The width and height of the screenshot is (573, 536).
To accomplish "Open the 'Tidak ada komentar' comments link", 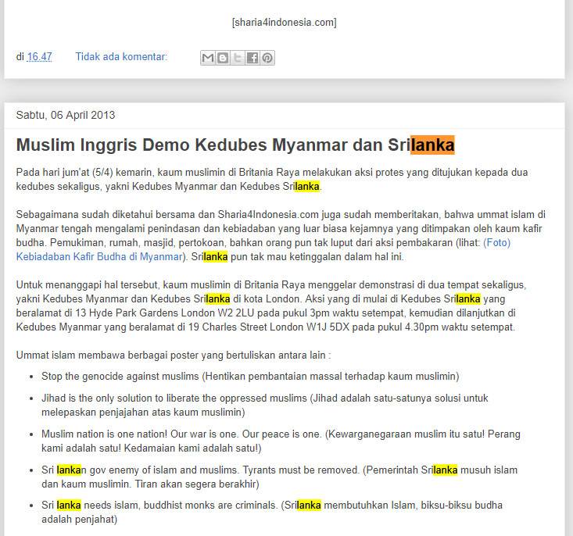I will [120, 57].
